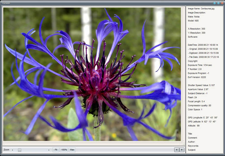This screenshot has width=225, height=156.
Task: Go to the previous image with left arrow
Action: click(177, 150)
